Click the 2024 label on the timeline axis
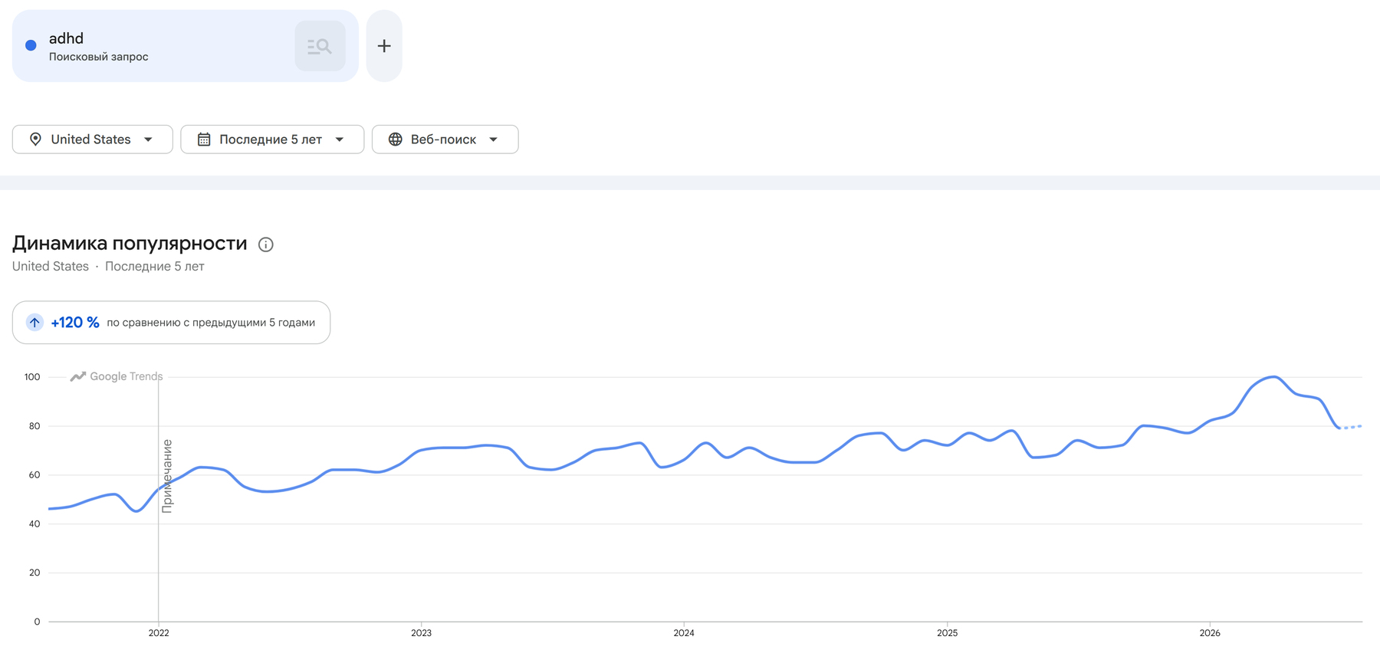Screen dimensions: 1380x653 tap(684, 633)
